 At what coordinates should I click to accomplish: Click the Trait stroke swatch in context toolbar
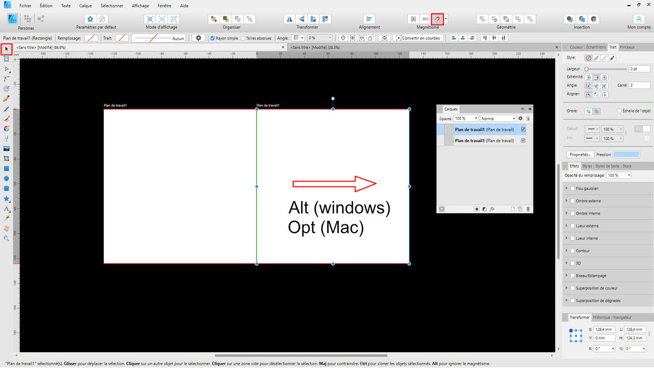click(122, 38)
